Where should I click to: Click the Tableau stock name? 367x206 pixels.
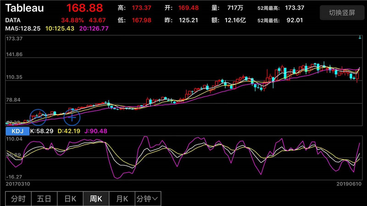[25, 8]
